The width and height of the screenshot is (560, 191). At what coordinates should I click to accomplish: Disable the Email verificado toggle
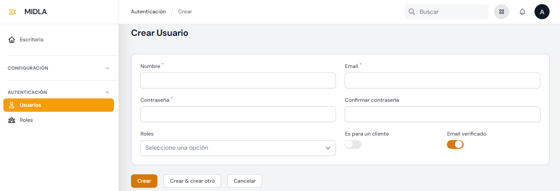(x=455, y=145)
